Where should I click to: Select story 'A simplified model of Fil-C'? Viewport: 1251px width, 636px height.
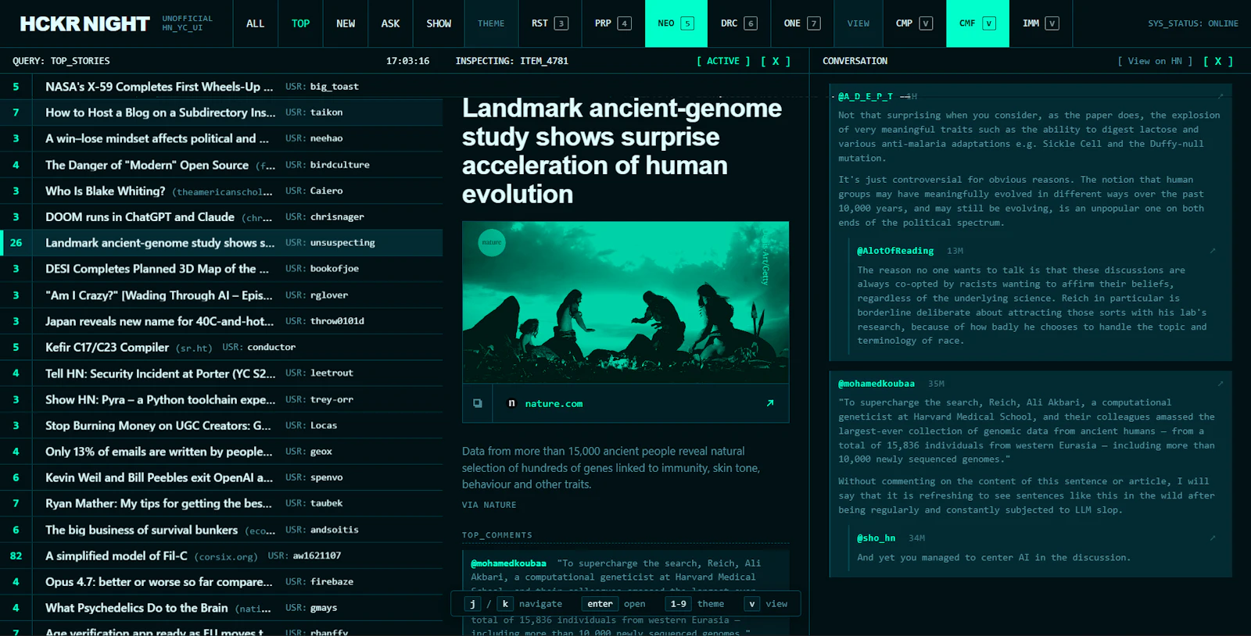(221, 556)
